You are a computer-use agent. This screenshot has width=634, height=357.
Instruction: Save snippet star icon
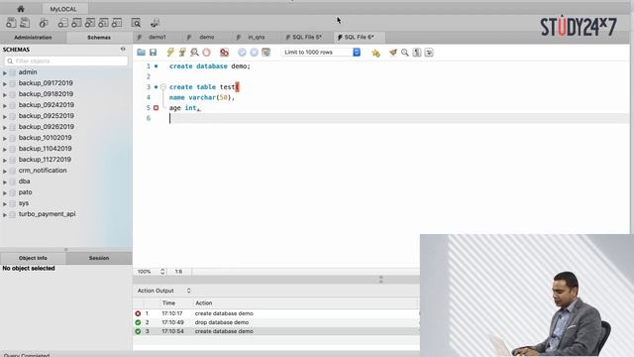[375, 53]
